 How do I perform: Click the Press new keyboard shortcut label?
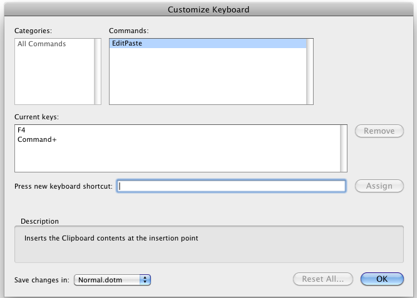pos(63,186)
